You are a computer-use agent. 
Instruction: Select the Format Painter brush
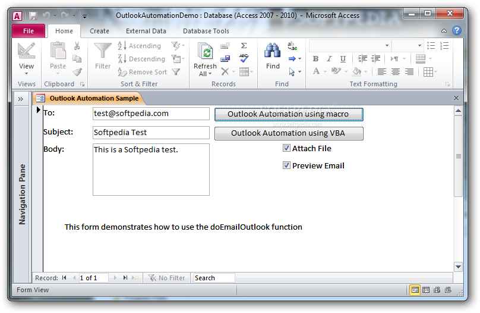[77, 72]
